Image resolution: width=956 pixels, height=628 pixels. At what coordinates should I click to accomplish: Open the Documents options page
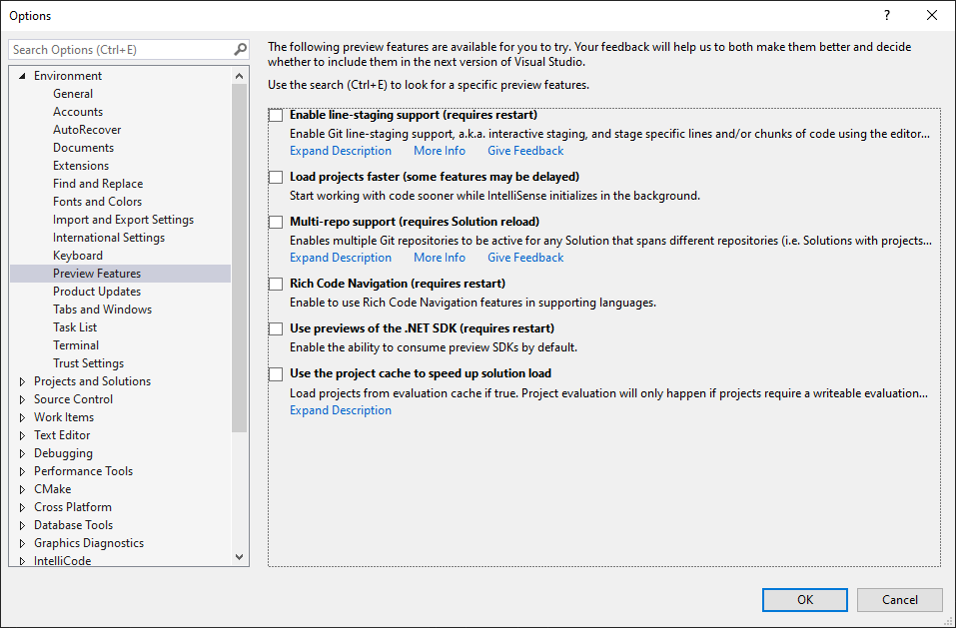tap(83, 148)
